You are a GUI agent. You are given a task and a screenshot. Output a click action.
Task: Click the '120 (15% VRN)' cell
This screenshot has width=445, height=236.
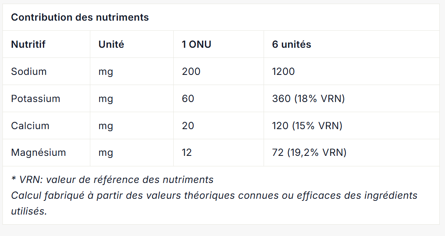(x=307, y=125)
